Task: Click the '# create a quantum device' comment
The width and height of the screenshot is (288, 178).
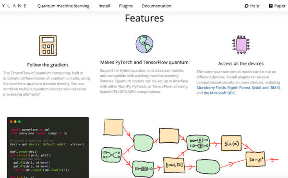Action: click(x=32, y=141)
